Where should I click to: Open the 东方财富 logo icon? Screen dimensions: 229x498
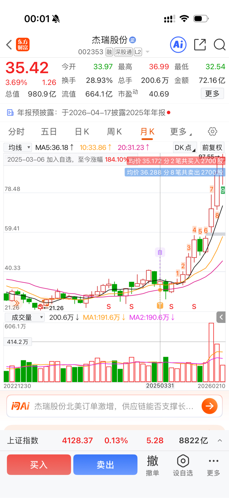pyautogui.click(x=23, y=45)
